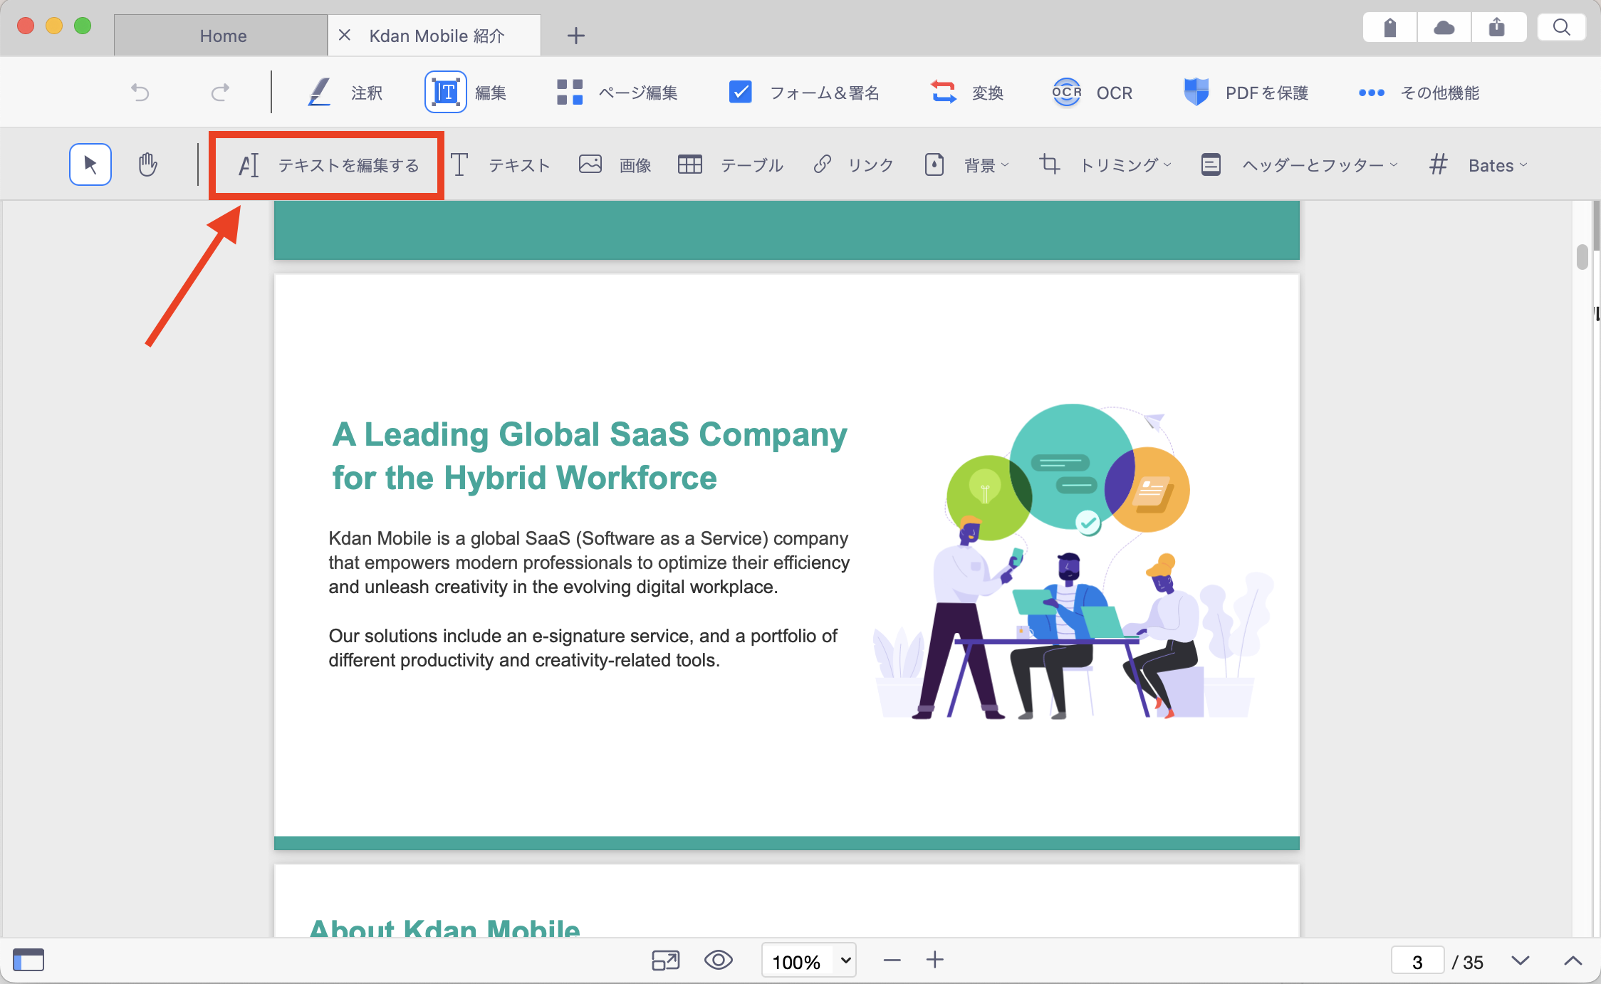The height and width of the screenshot is (984, 1601).
Task: Choose the テーブル table tool
Action: coord(730,165)
